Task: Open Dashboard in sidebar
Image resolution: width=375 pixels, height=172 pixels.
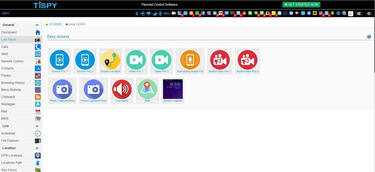Action: [21, 33]
